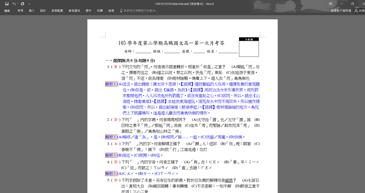Click the blank line after 老師
This screenshot has height=193, width=365.
click(x=143, y=52)
